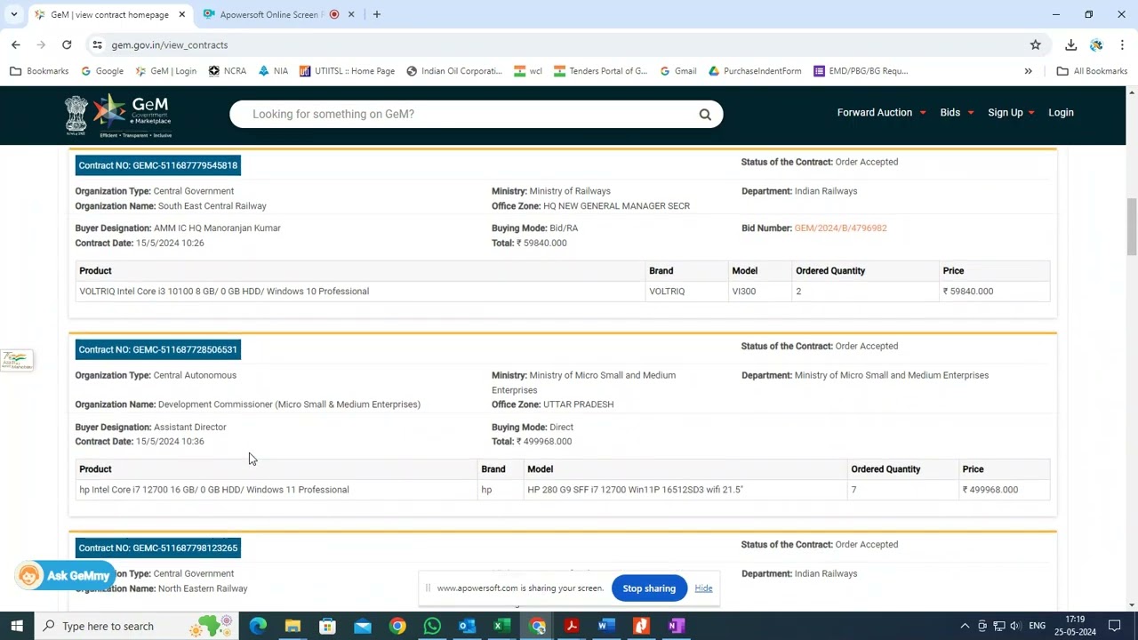Open Microsoft Store from the taskbar
Screen dimensions: 1138x640
327,626
